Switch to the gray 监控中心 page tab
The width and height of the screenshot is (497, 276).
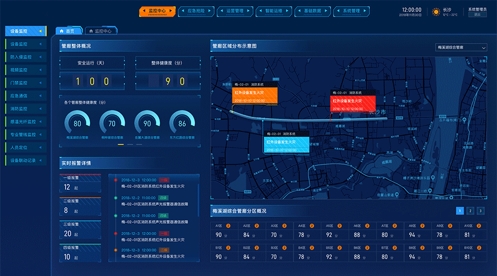102,31
